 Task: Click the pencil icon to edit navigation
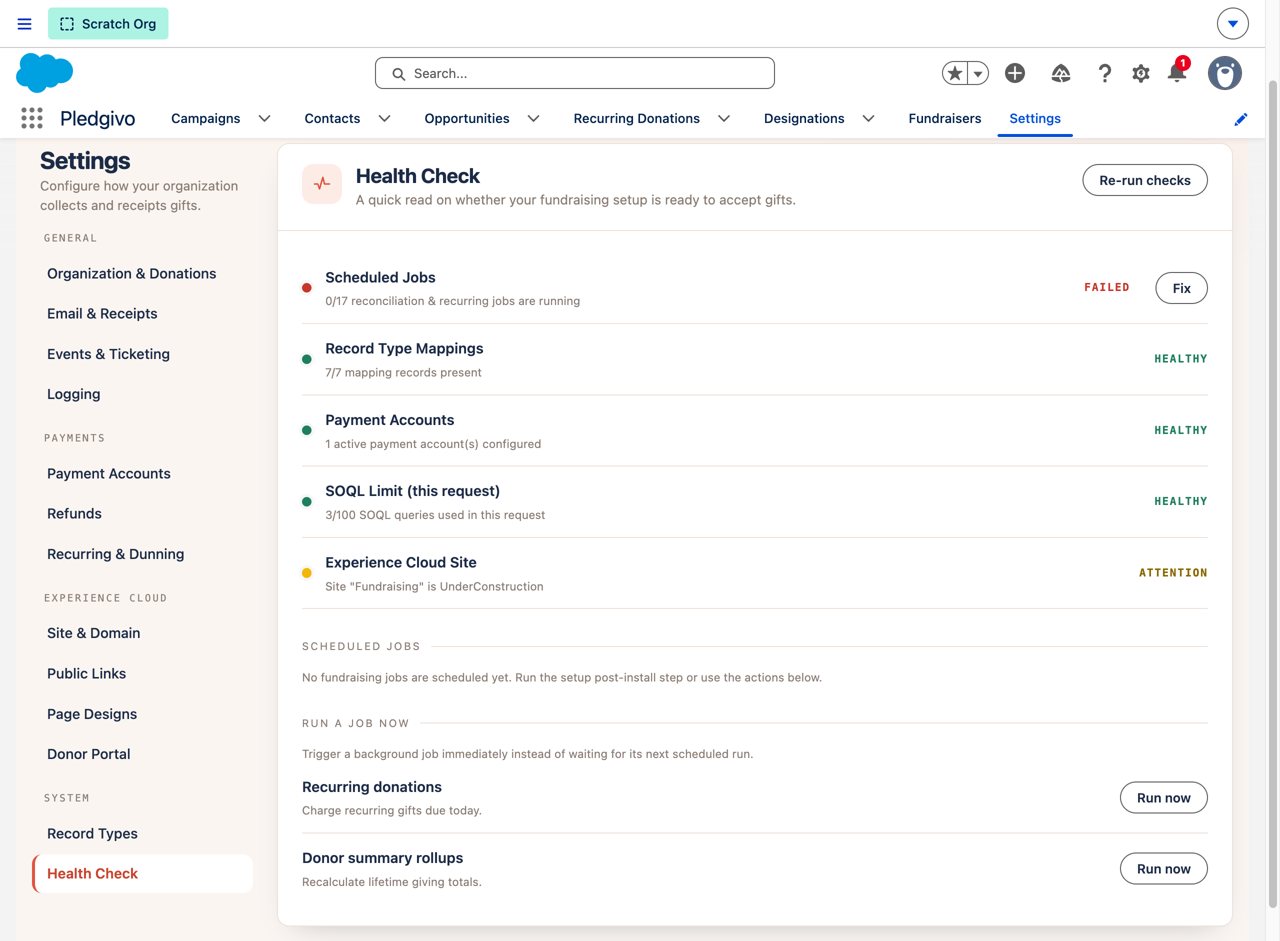[1240, 119]
